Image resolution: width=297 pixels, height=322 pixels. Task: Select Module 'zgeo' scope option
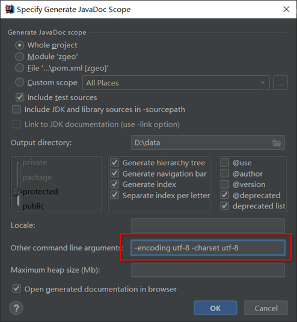tap(19, 56)
